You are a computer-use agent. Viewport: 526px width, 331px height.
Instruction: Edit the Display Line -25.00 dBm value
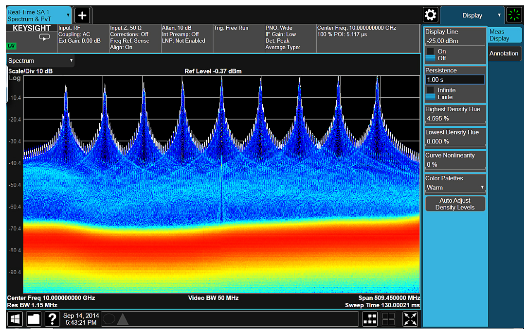[x=455, y=41]
